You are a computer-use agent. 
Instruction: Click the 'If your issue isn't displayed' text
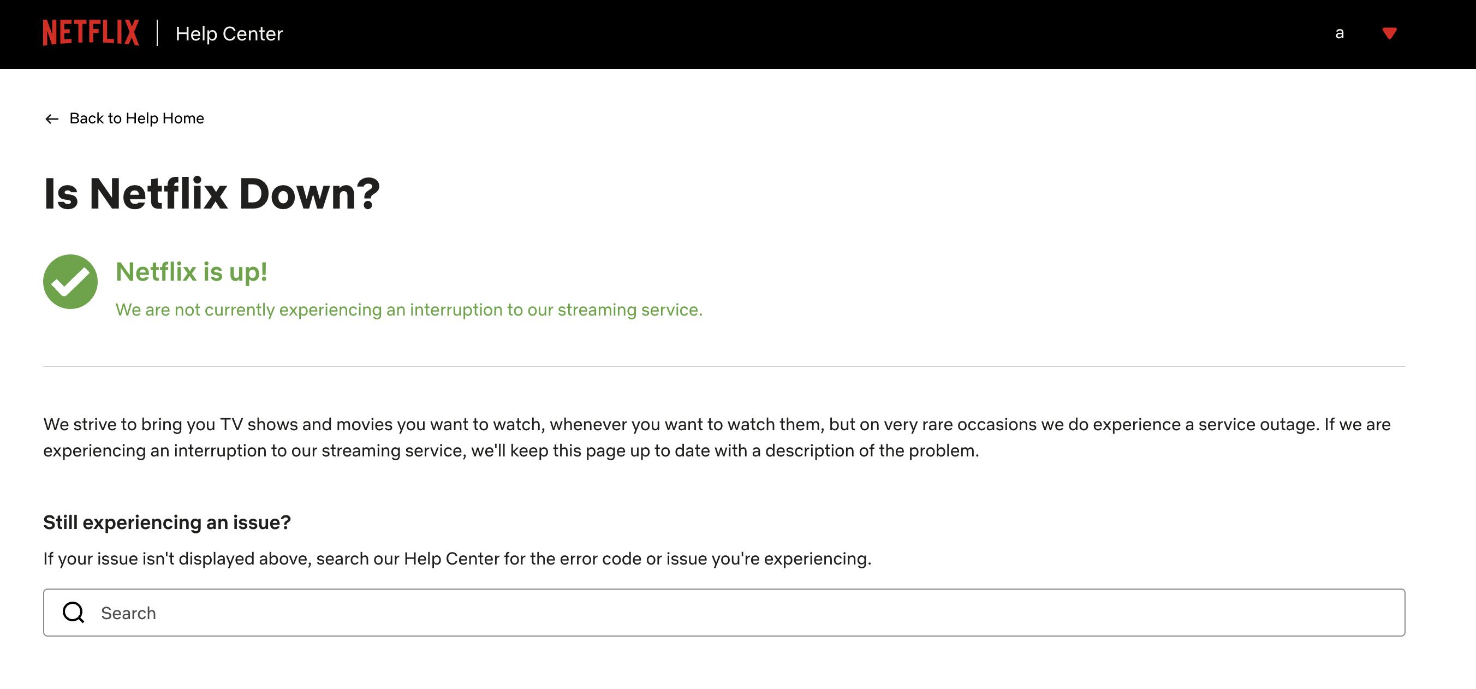click(457, 559)
